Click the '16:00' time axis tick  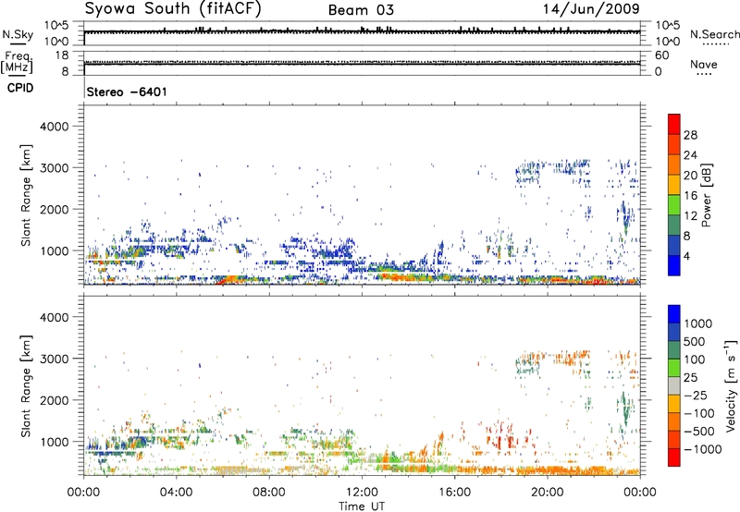click(455, 493)
